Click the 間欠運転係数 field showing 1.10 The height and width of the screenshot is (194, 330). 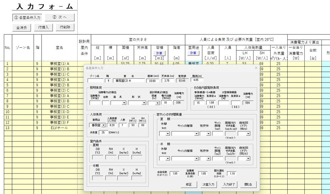(232, 173)
